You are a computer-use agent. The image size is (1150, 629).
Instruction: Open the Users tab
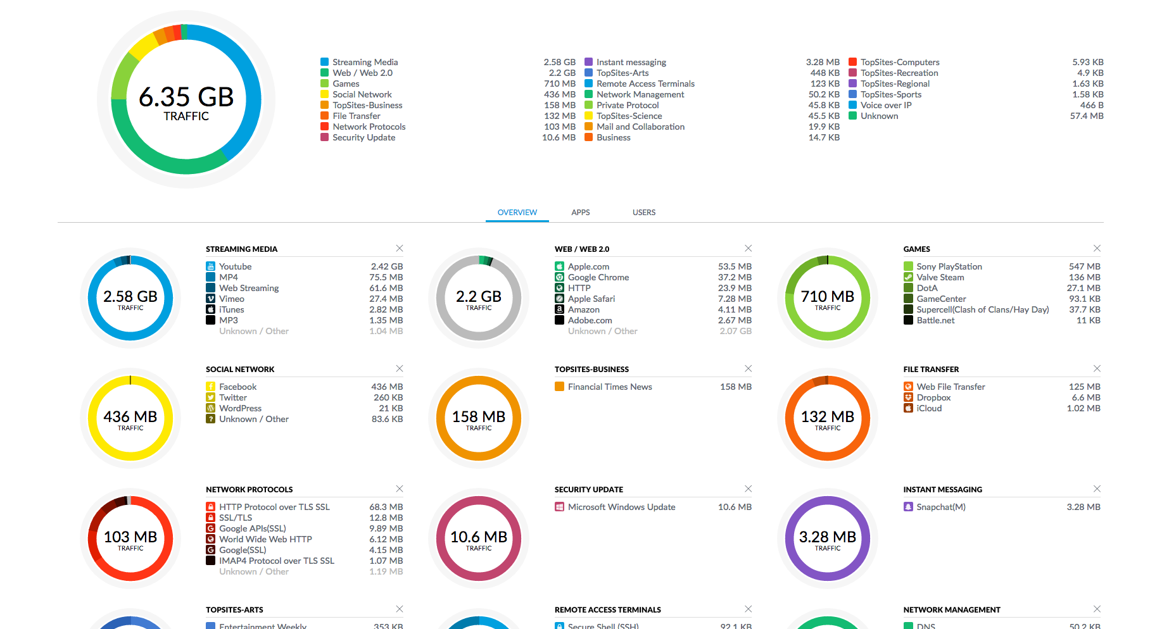coord(644,213)
